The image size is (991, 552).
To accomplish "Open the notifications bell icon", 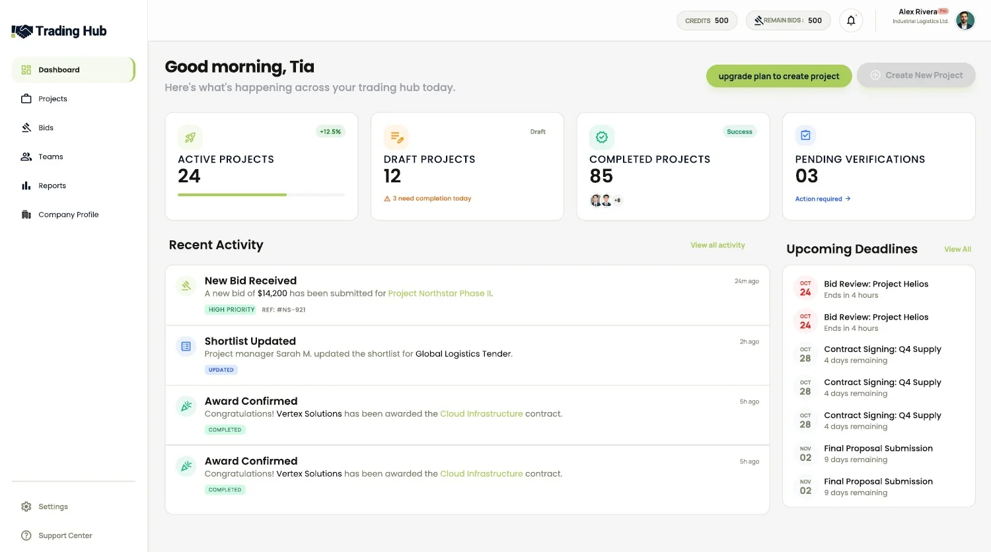I will [x=851, y=20].
